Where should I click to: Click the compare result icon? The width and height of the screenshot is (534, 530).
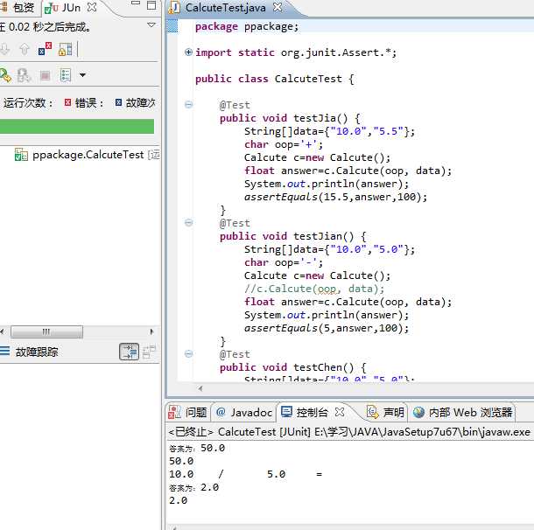tap(149, 352)
